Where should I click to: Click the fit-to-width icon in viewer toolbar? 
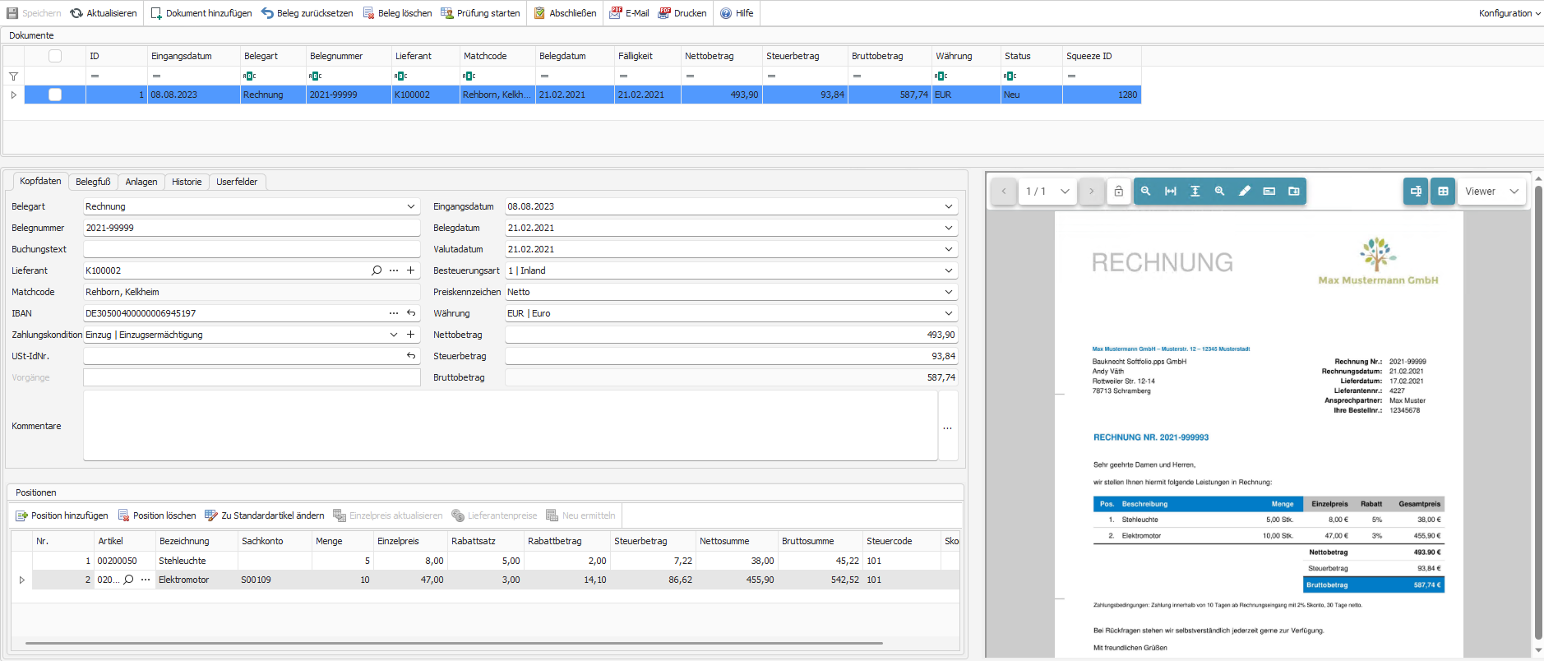[x=1170, y=192]
